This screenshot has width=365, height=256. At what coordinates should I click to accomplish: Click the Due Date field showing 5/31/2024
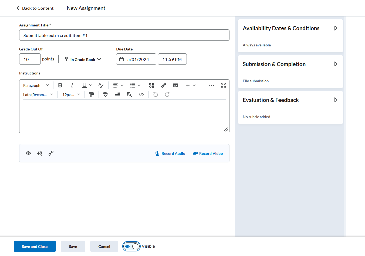tap(136, 59)
